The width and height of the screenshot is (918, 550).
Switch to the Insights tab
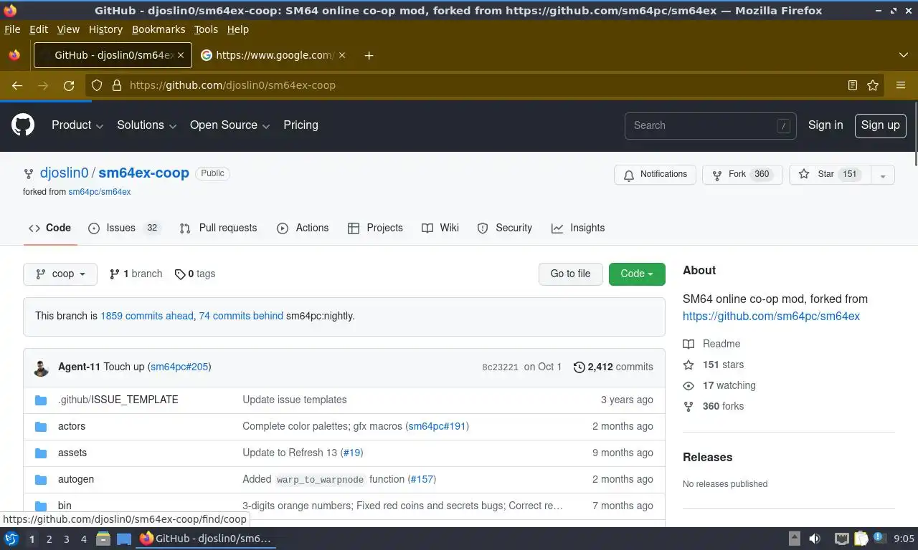click(x=578, y=228)
